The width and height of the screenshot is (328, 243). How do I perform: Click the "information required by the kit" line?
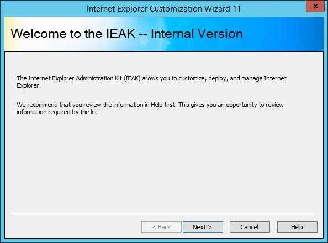point(57,112)
